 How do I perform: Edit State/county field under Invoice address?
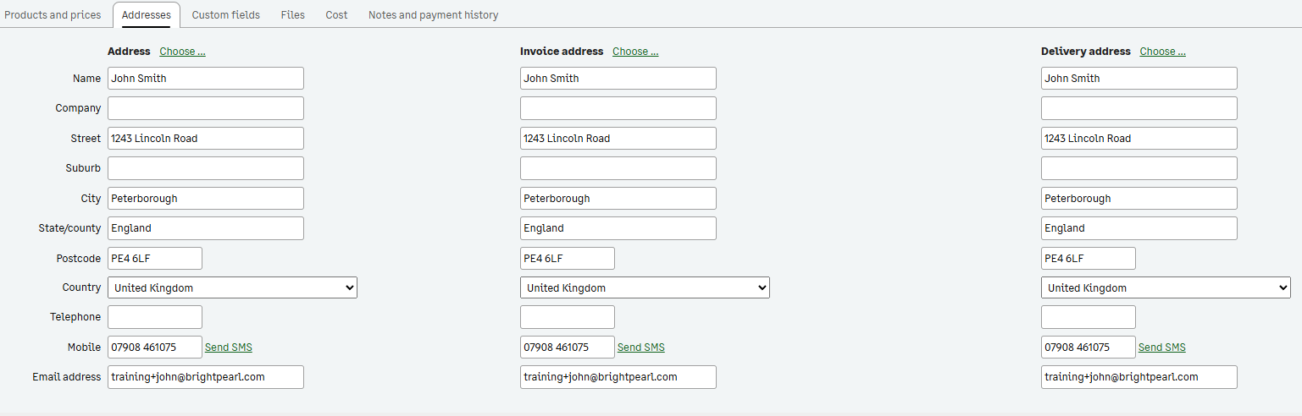click(x=618, y=228)
